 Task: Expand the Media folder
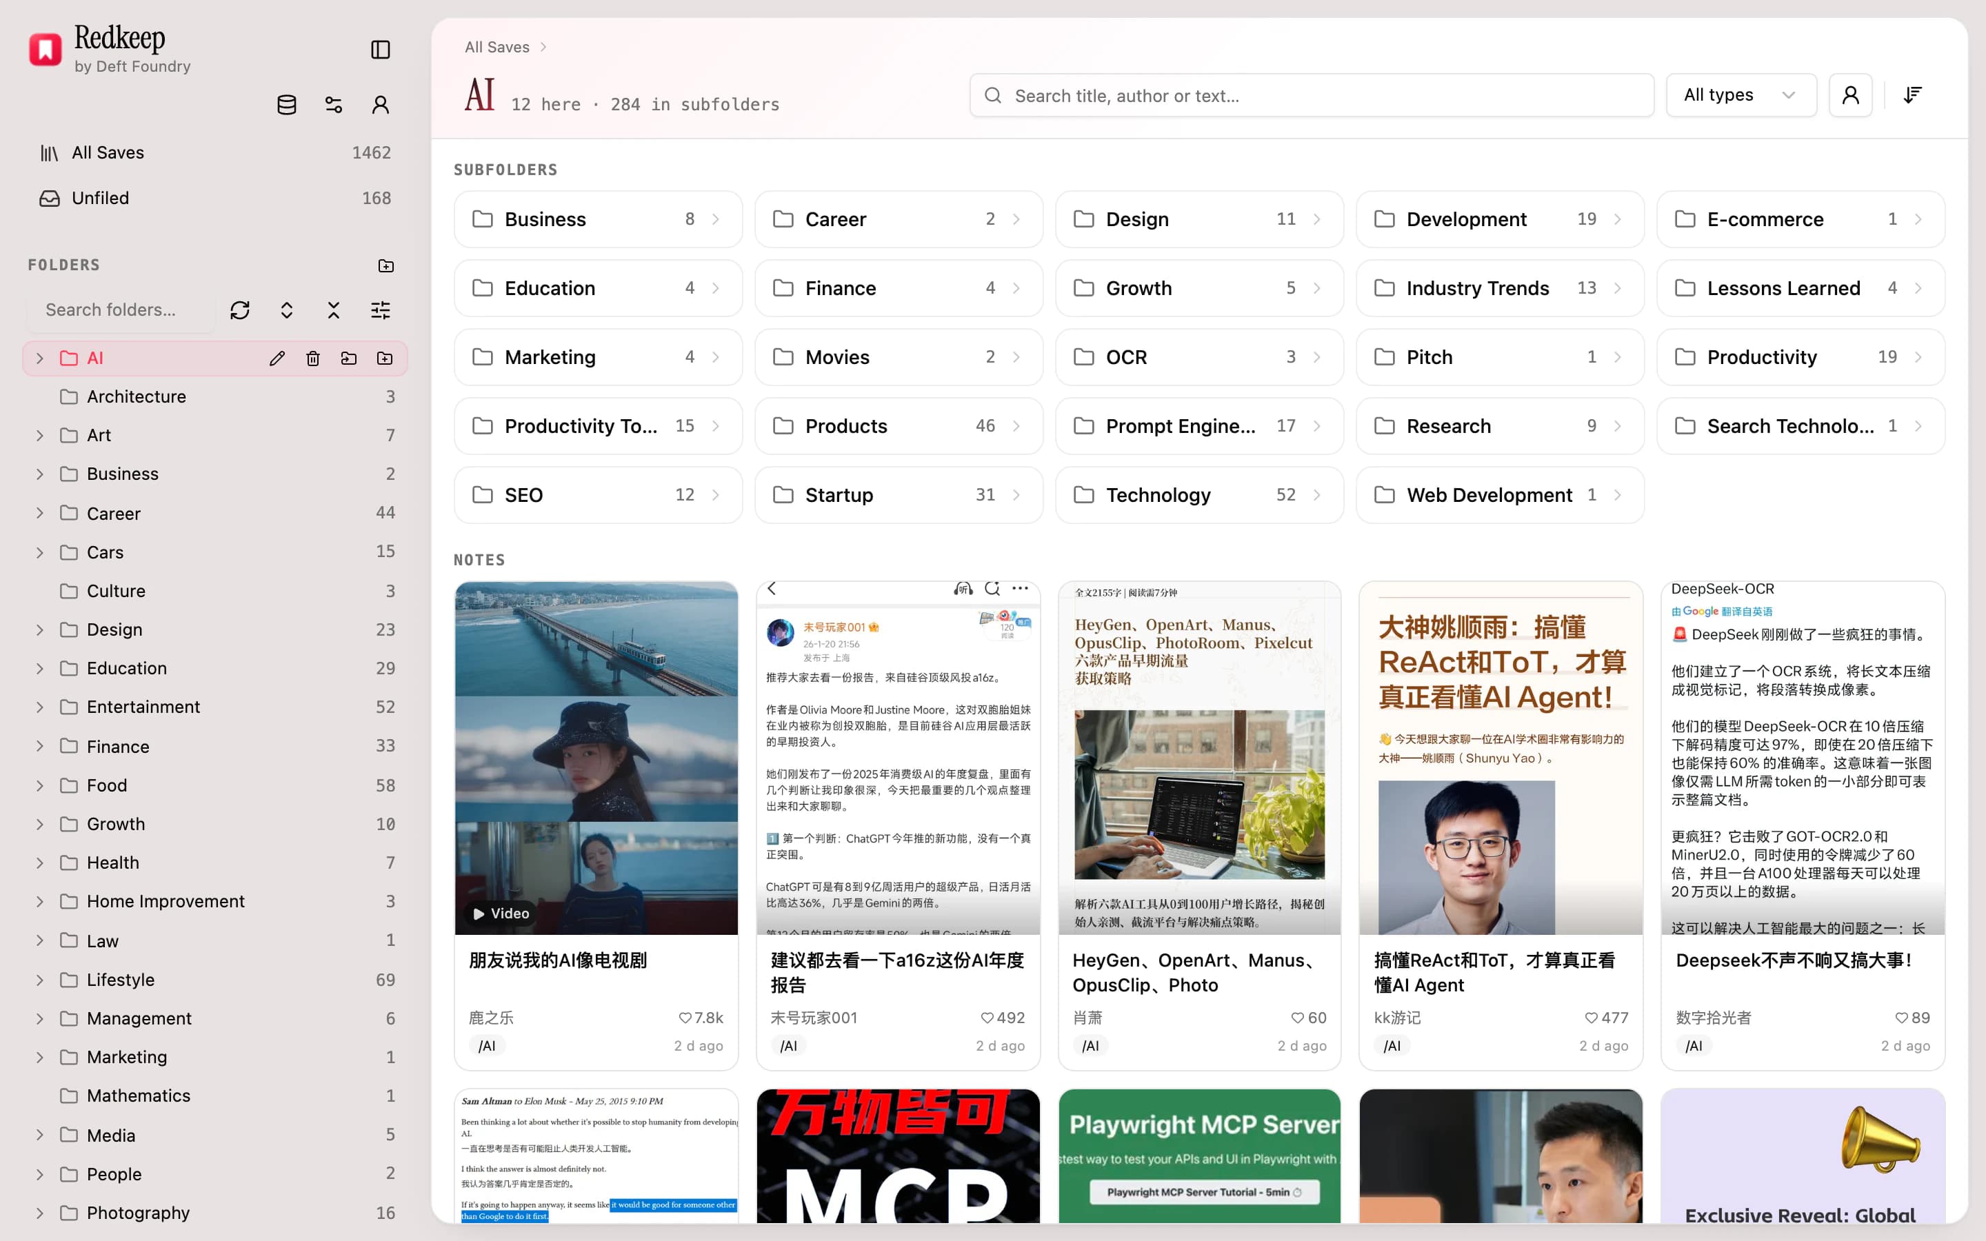coord(39,1135)
